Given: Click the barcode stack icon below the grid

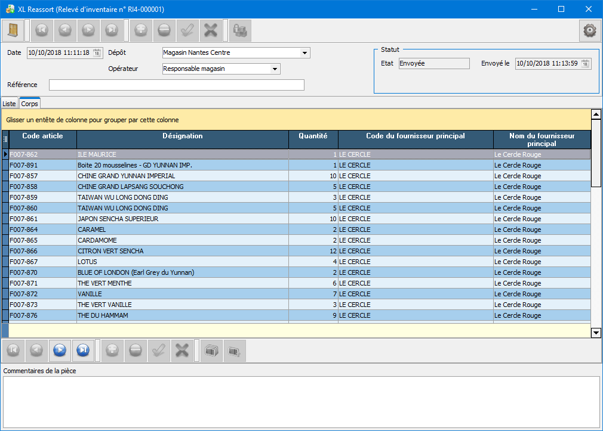Looking at the screenshot, I should point(211,351).
